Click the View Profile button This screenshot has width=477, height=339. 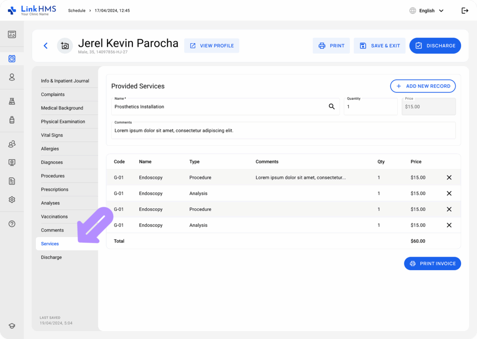click(212, 46)
